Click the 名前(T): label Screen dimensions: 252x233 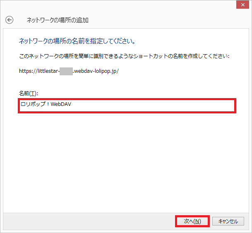29,94
